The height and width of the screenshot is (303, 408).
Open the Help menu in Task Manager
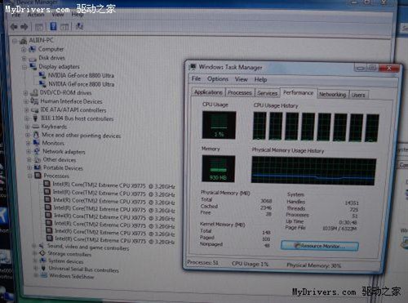click(260, 80)
